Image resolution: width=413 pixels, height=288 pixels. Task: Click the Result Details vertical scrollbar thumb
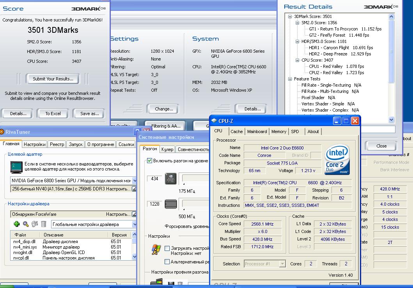(x=391, y=52)
